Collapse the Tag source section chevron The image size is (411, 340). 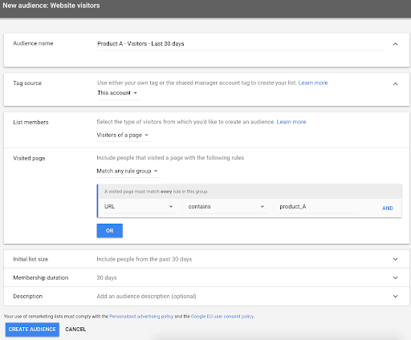(x=395, y=84)
